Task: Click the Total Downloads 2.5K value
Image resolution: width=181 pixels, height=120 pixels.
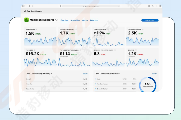Action: (132, 33)
